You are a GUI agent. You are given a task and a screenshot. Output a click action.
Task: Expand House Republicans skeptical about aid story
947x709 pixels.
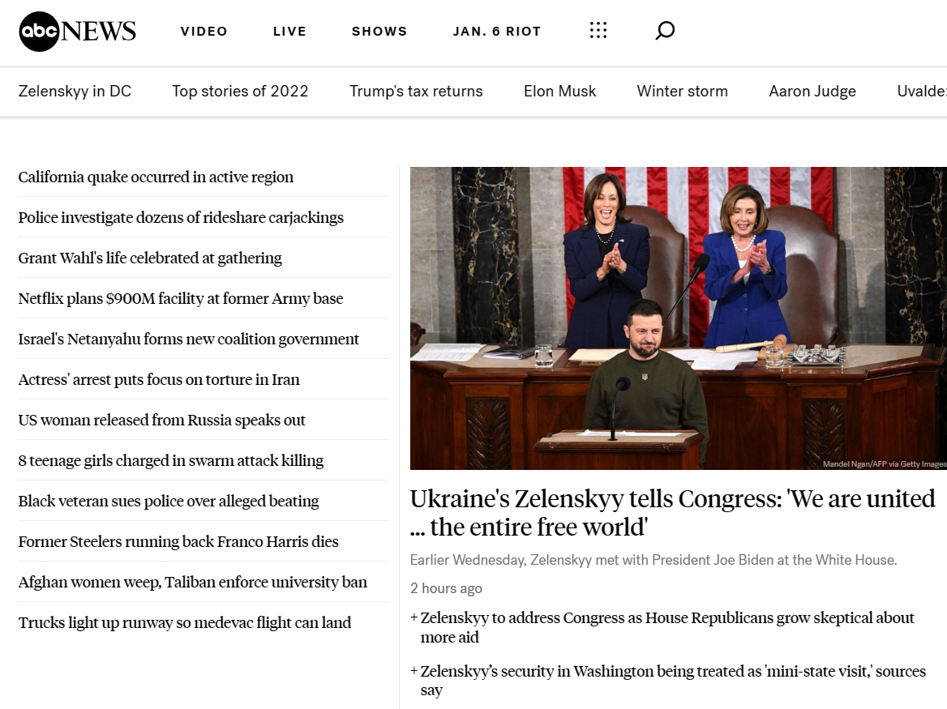click(x=666, y=627)
